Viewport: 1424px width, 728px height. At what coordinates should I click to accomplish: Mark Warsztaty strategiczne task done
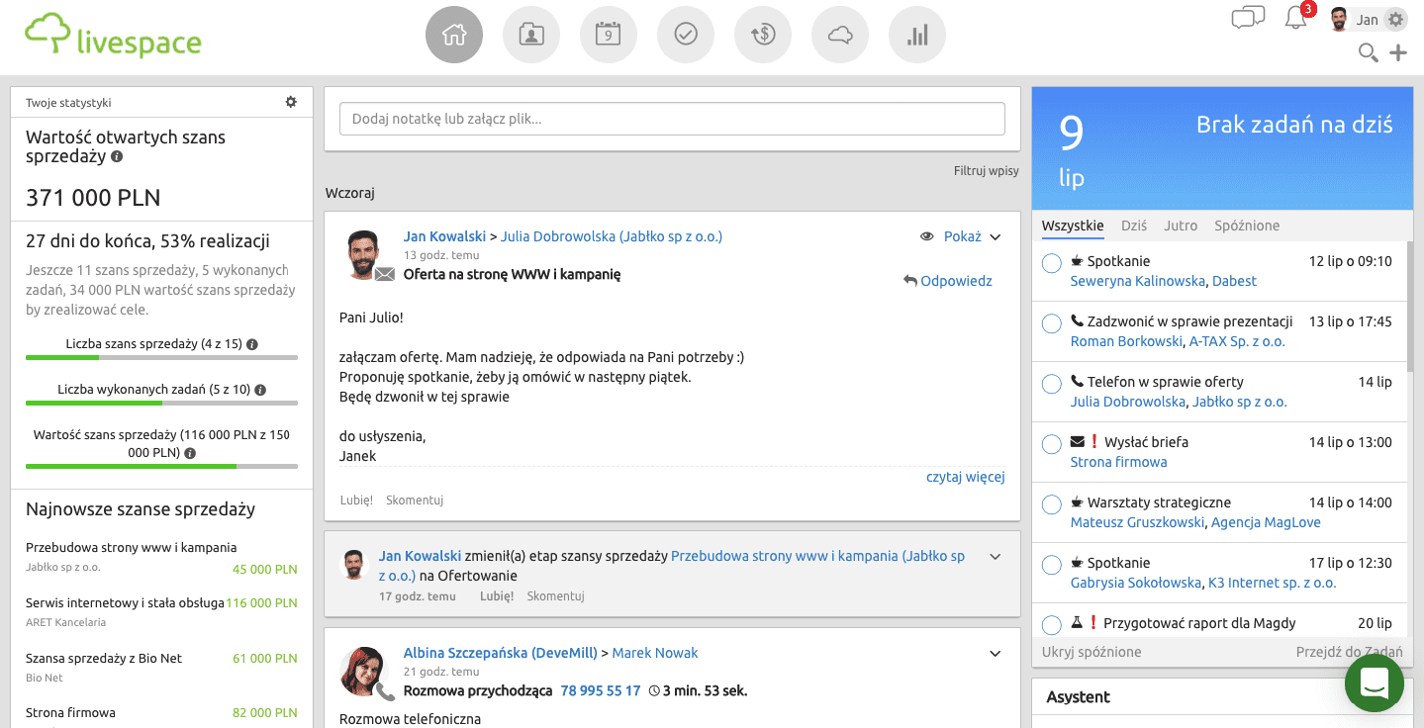coord(1052,505)
